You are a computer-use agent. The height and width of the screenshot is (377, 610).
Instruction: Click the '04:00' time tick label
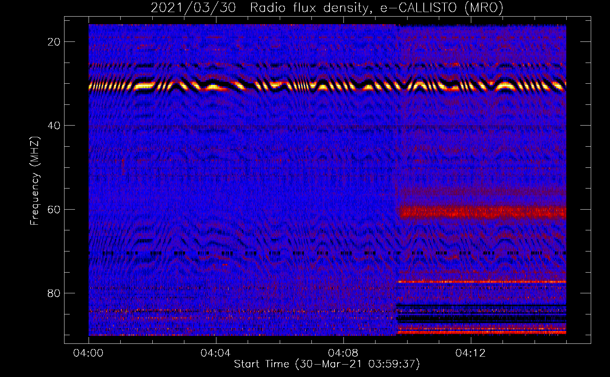pos(89,353)
